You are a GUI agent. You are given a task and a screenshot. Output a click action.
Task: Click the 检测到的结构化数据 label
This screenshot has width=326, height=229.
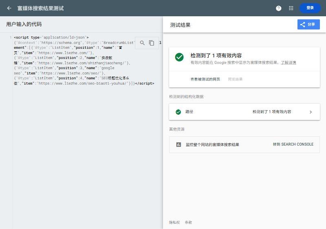pos(186,96)
